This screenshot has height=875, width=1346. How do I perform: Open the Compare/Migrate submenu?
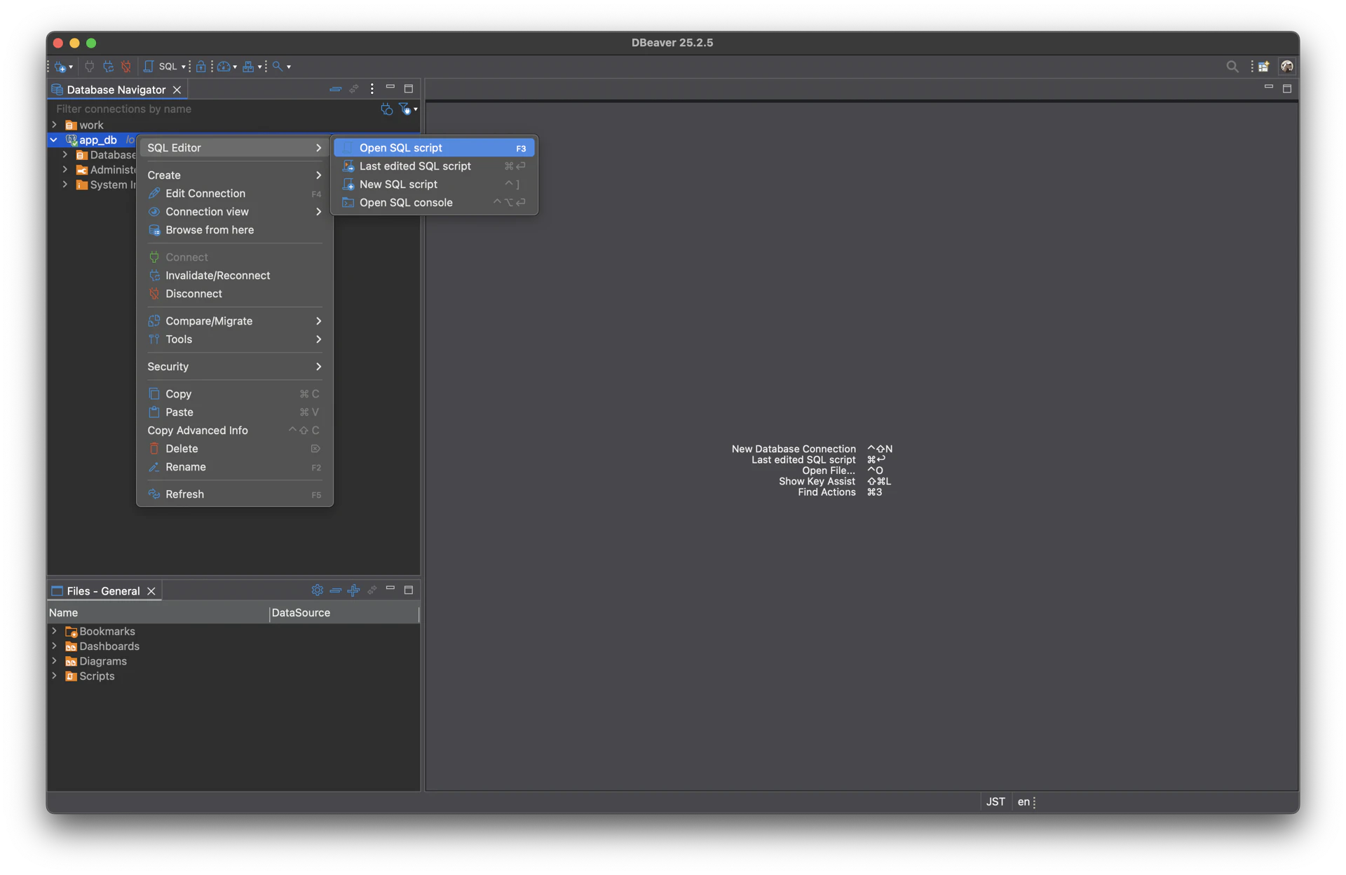coord(235,321)
